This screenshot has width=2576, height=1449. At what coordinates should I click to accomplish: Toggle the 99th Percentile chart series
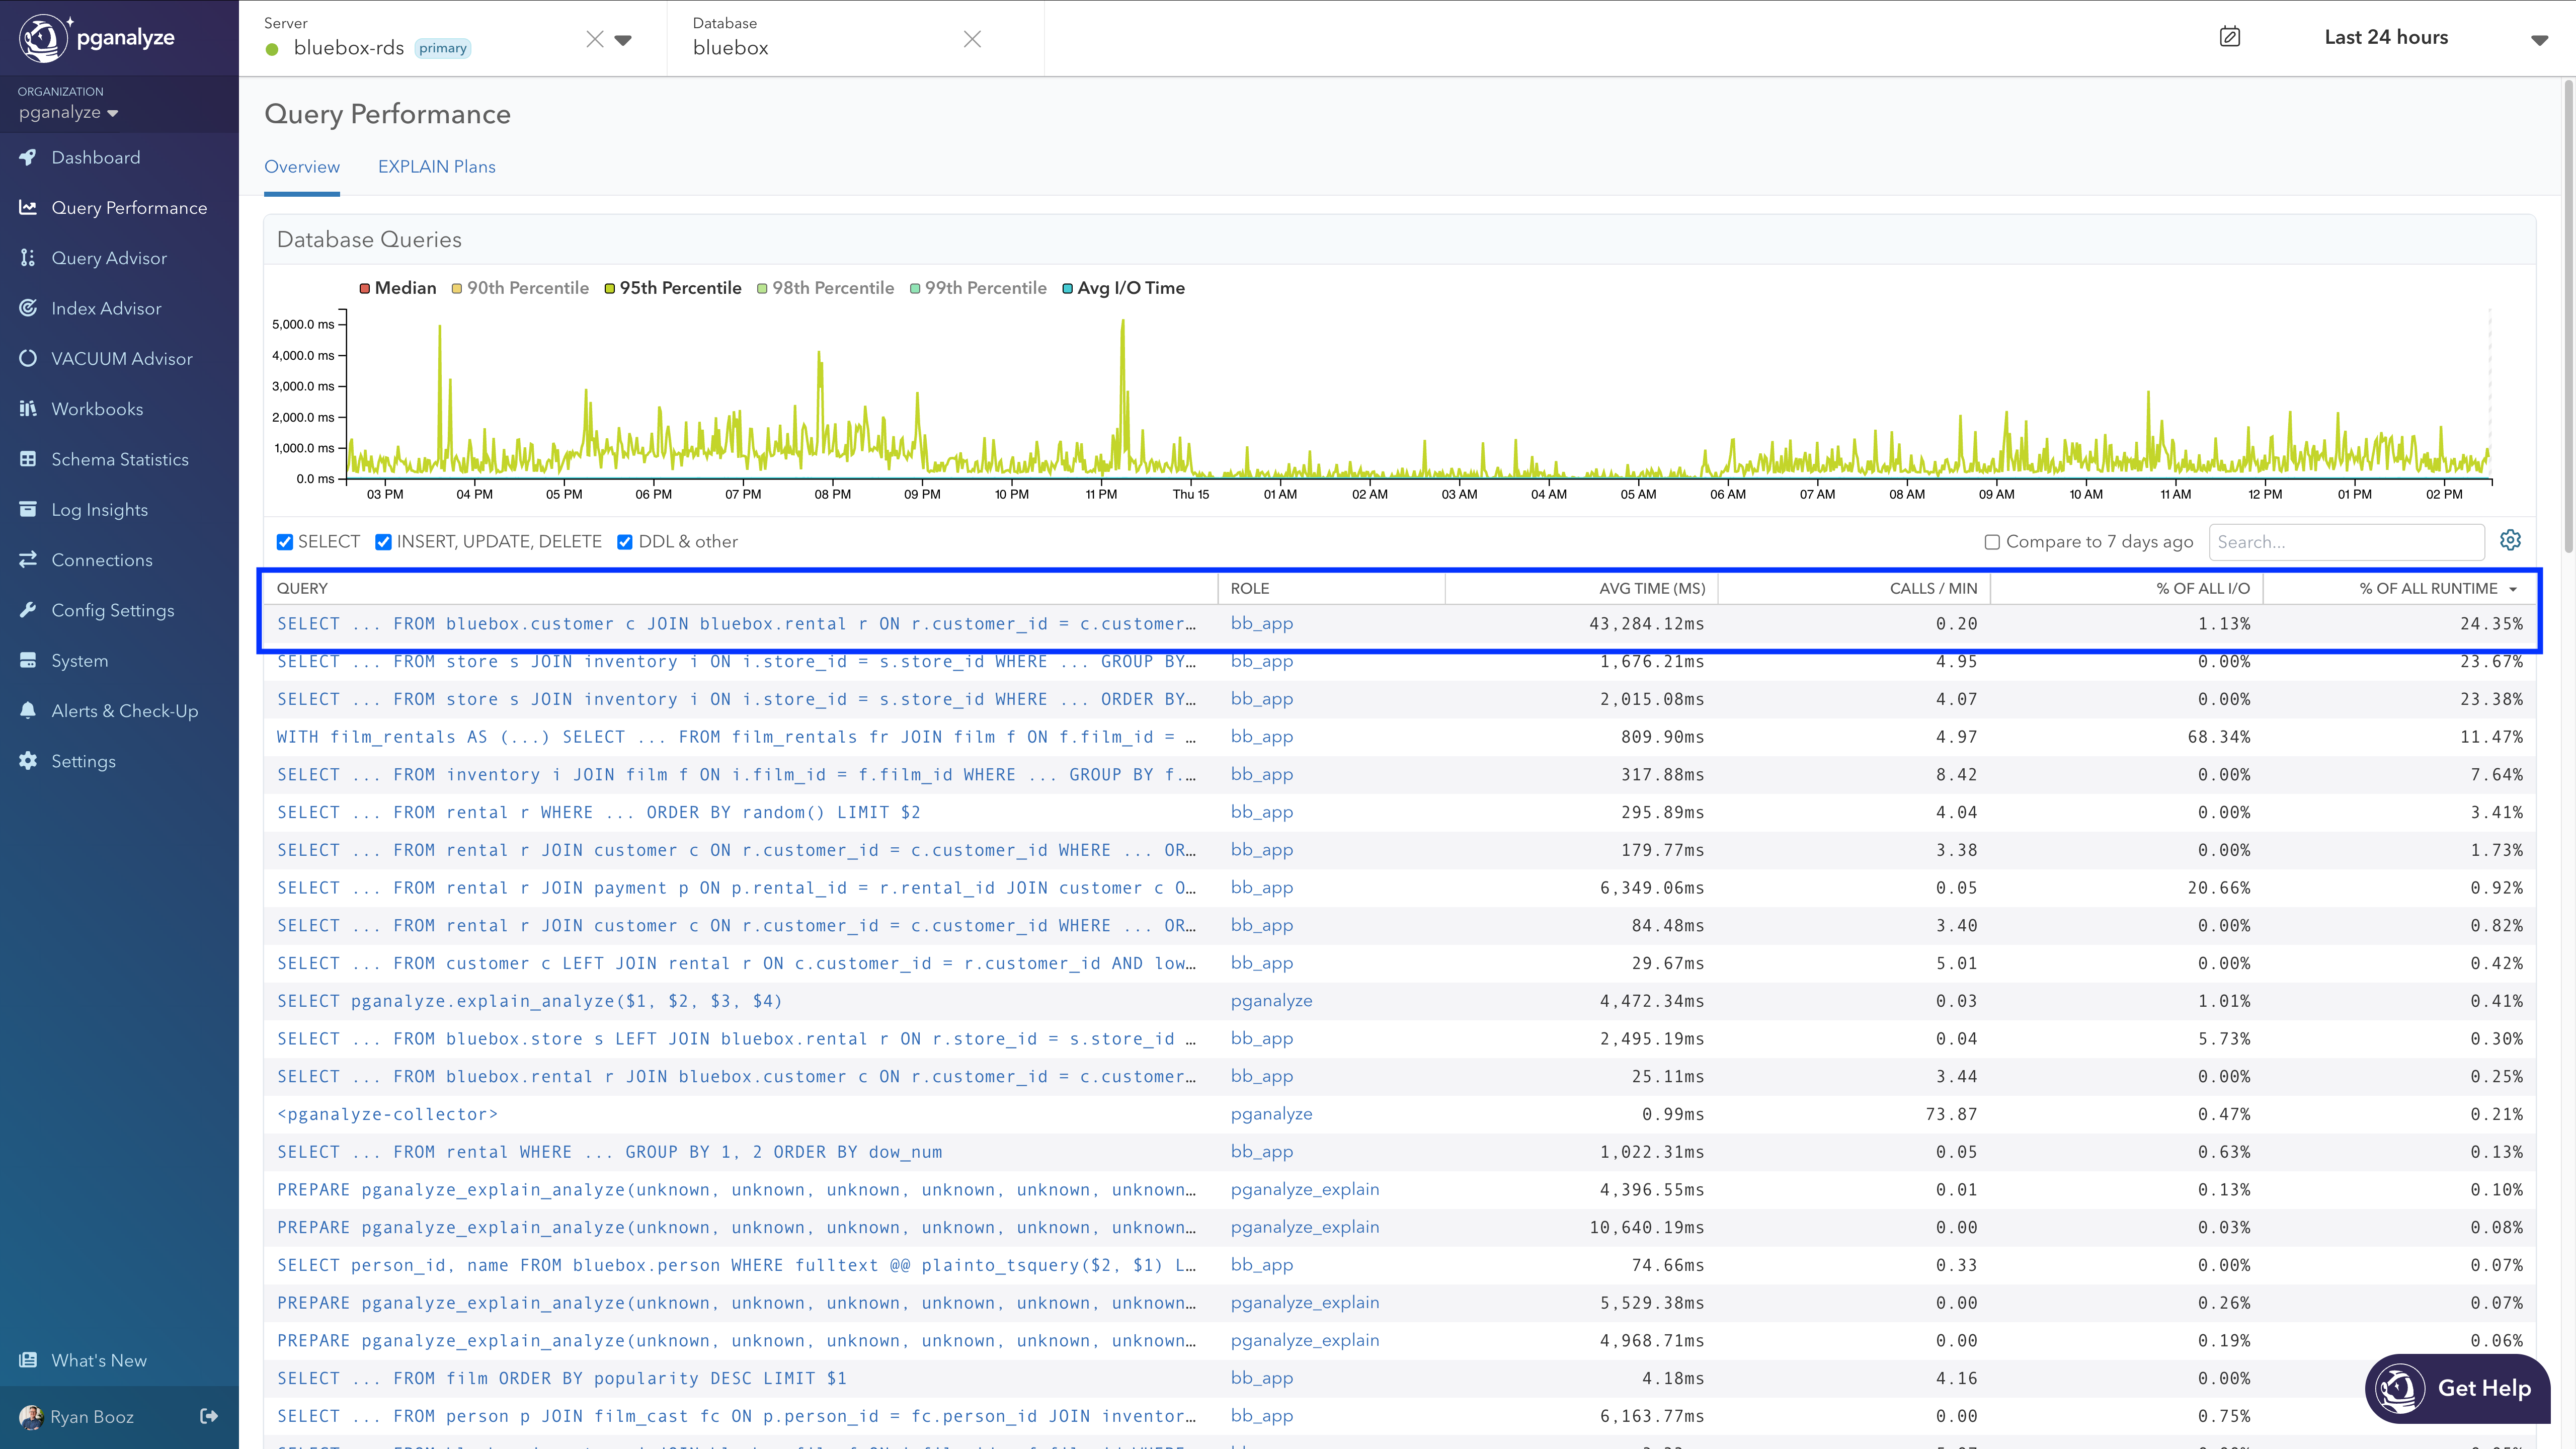978,288
